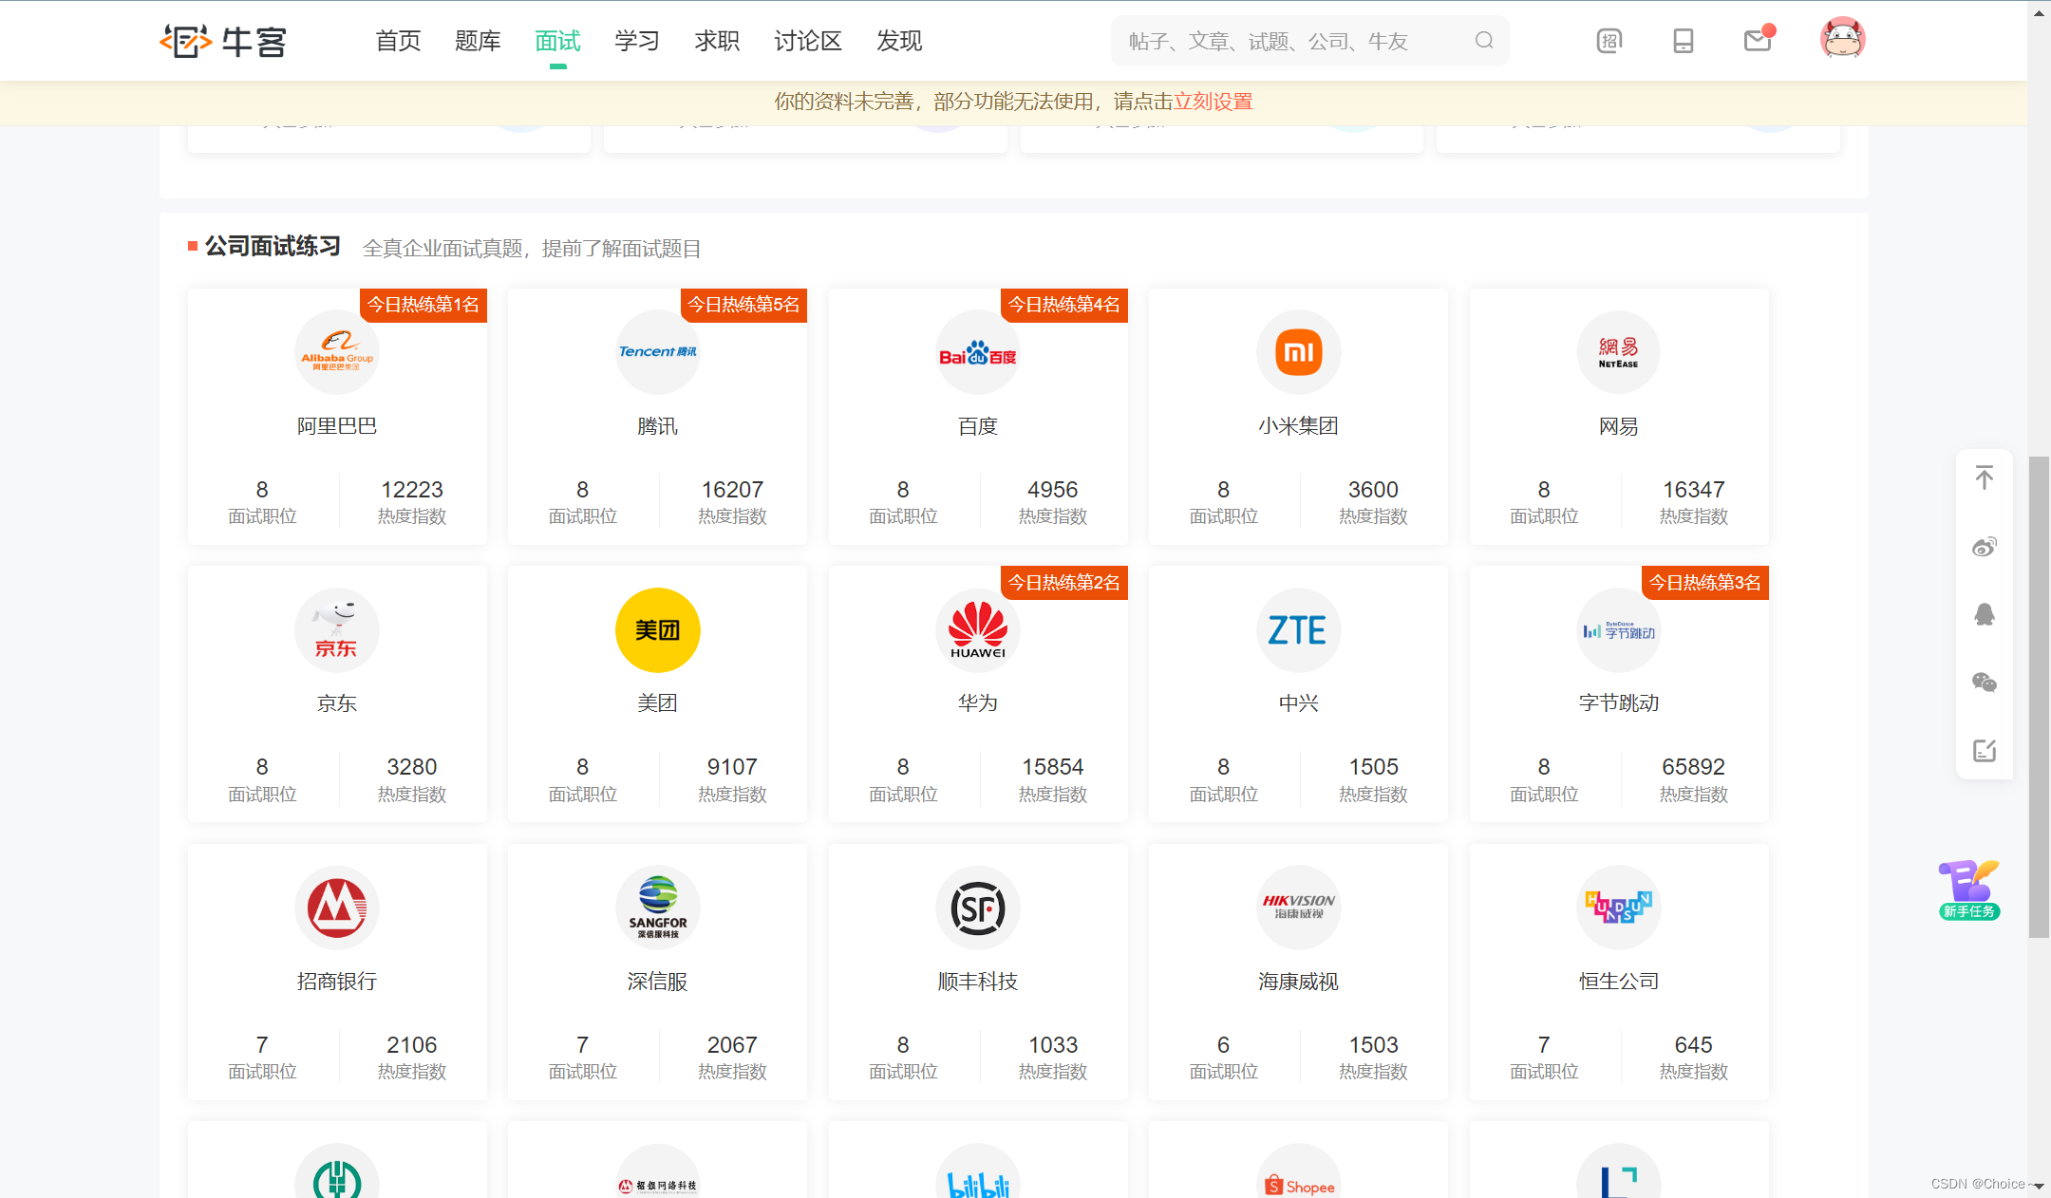Click heat index 65892 value
The image size is (2051, 1198).
(x=1694, y=767)
